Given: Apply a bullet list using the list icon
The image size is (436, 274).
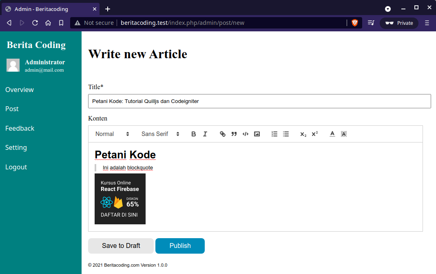Looking at the screenshot, I should [x=286, y=134].
